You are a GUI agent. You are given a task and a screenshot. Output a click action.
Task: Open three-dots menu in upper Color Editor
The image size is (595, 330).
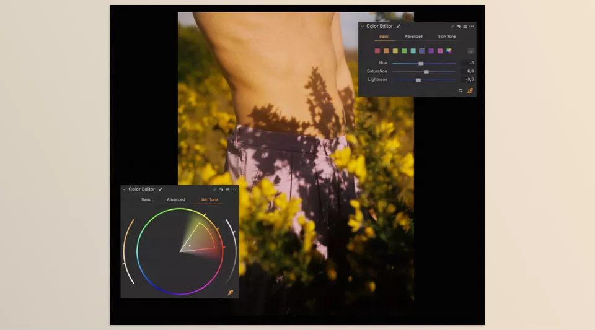click(471, 27)
